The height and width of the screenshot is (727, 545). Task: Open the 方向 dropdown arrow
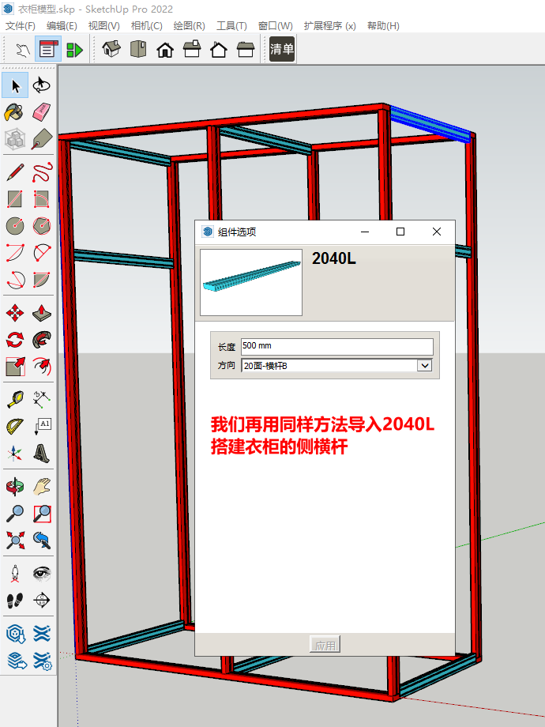pyautogui.click(x=425, y=366)
